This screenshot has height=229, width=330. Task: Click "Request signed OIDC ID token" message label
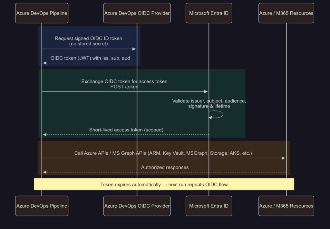click(88, 38)
